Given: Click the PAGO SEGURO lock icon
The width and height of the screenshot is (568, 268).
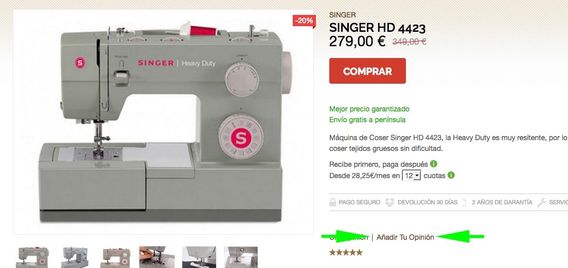Looking at the screenshot, I should [x=332, y=202].
